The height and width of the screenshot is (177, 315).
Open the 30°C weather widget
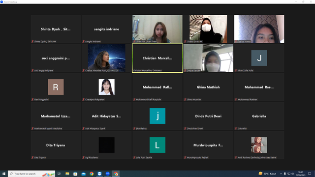(x=267, y=174)
